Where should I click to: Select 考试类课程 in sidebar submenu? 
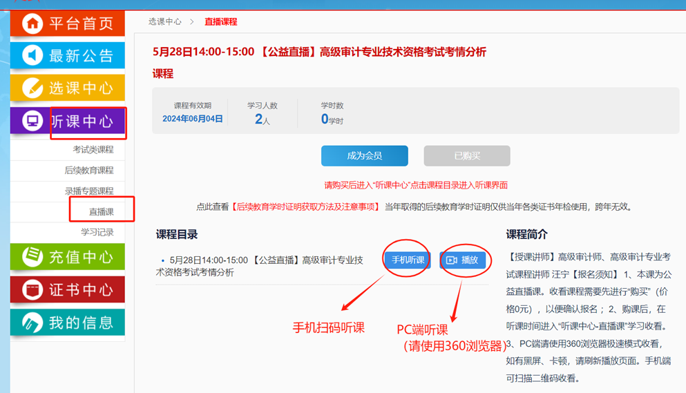(x=93, y=150)
